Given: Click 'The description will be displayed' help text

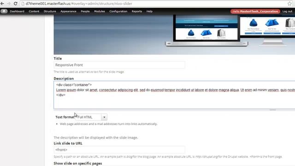Looking at the screenshot, I should click(x=96, y=137).
